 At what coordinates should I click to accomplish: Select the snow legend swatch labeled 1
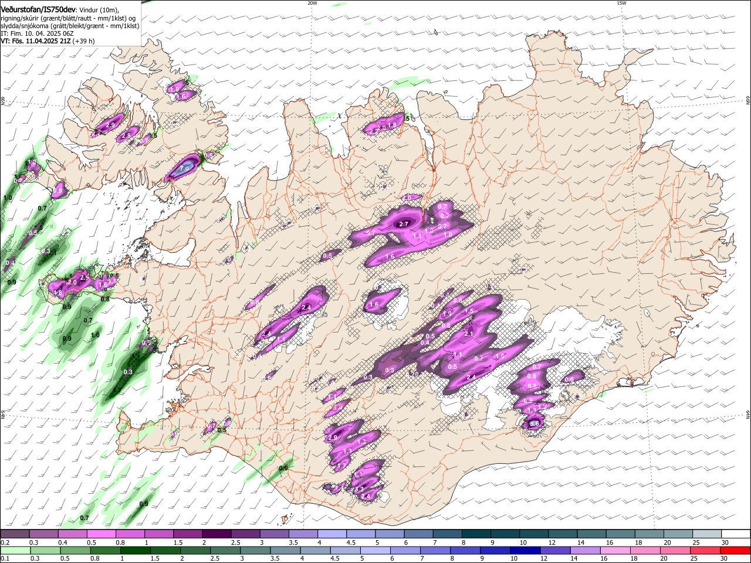click(158, 534)
